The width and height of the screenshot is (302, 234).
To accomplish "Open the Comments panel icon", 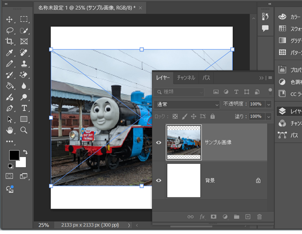I will point(265,28).
